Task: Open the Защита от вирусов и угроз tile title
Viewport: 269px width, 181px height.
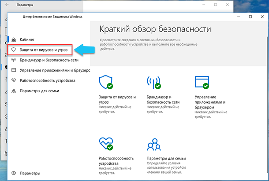Action: [x=117, y=99]
